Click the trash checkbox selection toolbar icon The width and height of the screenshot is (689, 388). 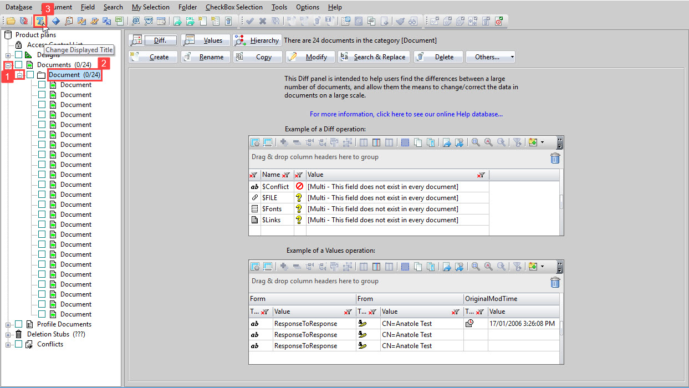[x=486, y=21]
